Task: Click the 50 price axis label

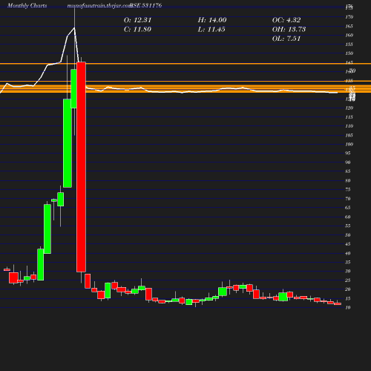Action: (348, 235)
